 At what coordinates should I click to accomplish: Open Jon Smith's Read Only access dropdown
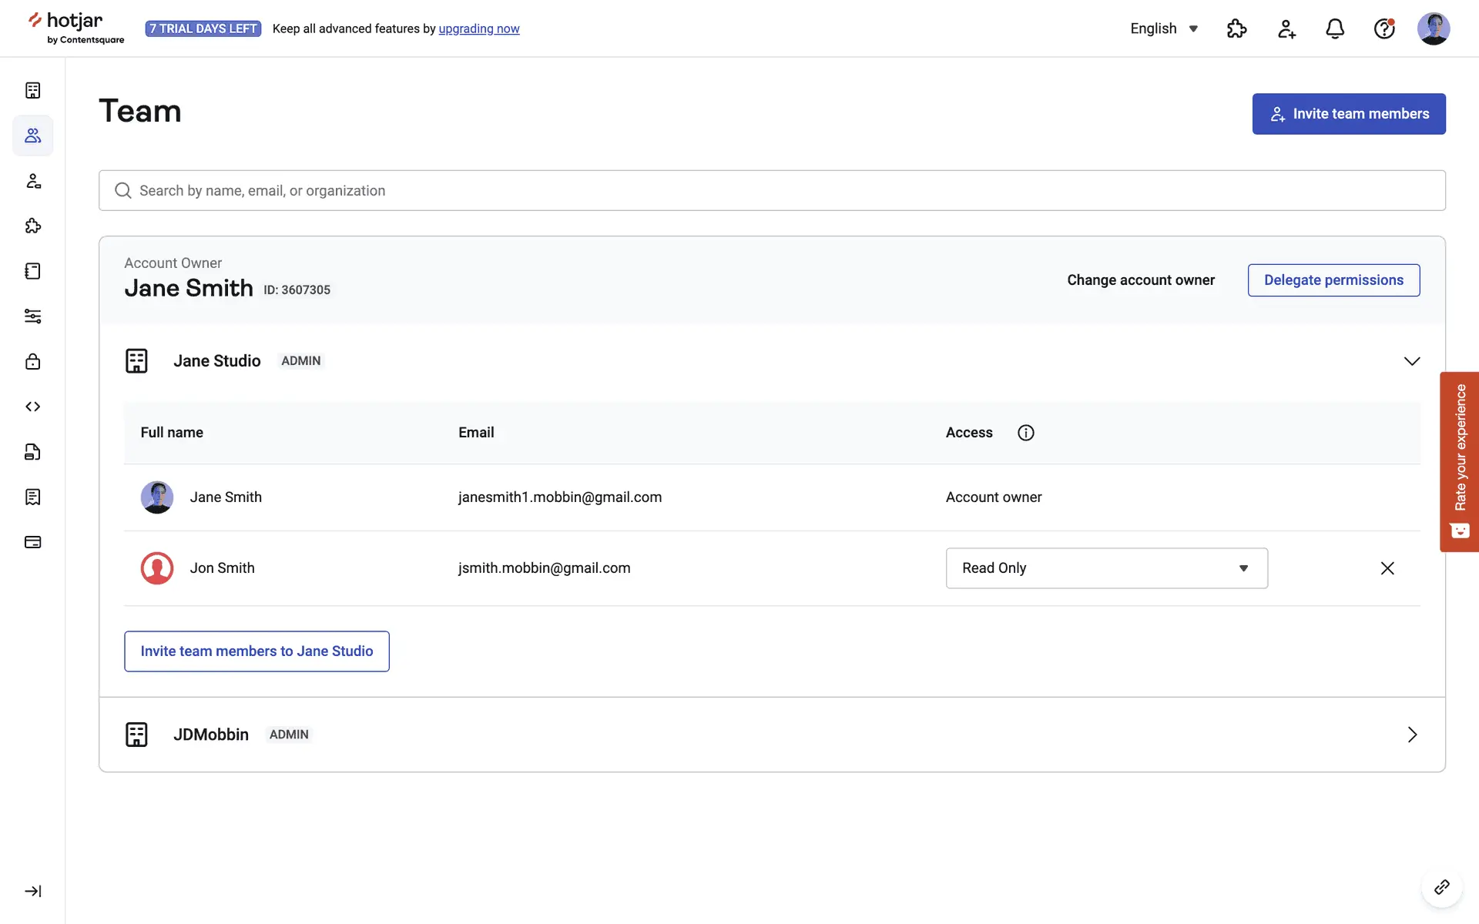click(1106, 568)
